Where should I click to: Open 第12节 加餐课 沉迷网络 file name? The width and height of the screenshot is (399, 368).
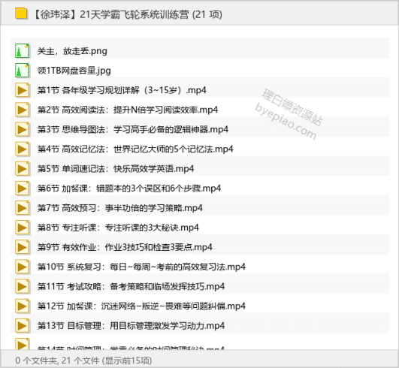(141, 306)
